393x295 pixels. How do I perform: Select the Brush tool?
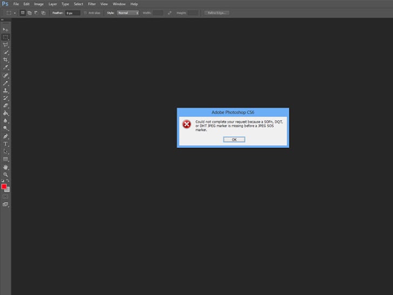[5, 83]
